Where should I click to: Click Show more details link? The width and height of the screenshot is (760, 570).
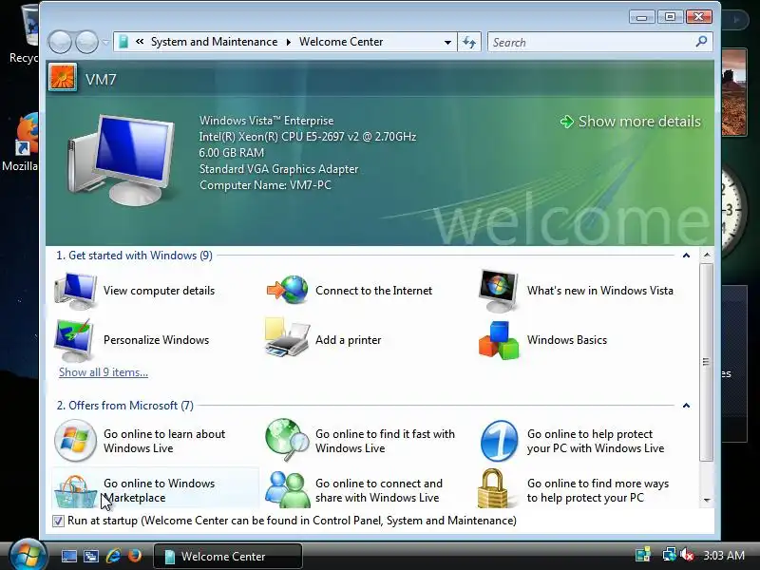631,122
